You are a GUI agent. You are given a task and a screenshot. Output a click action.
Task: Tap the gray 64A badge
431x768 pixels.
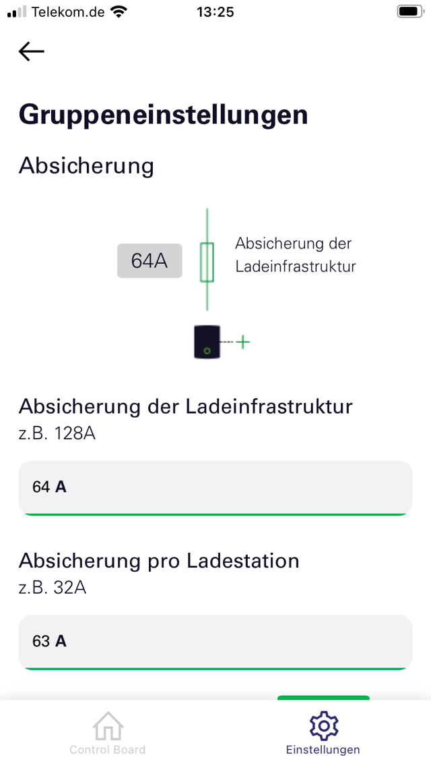[150, 260]
